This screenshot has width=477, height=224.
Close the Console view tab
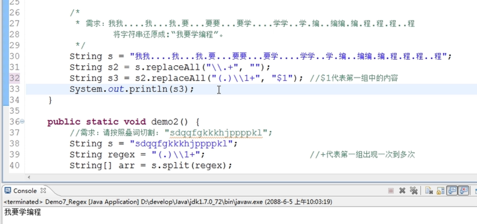(43, 191)
